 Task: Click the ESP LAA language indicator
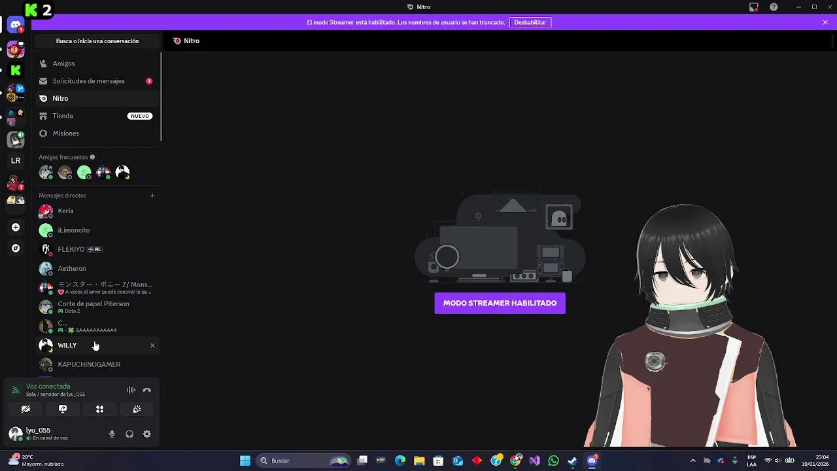point(752,461)
